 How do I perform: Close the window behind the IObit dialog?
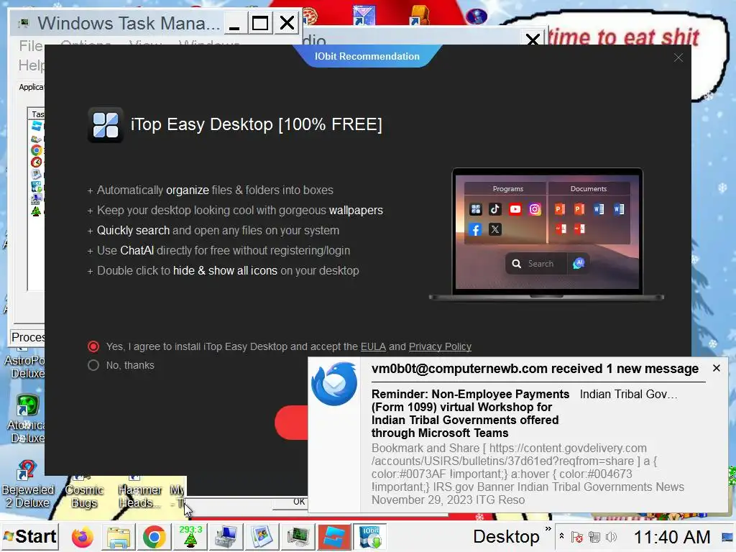[x=533, y=40]
